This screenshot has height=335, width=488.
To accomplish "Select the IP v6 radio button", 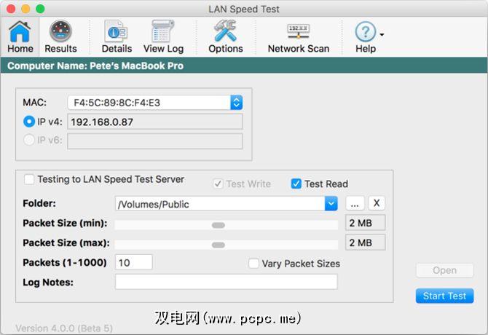I will click(29, 140).
